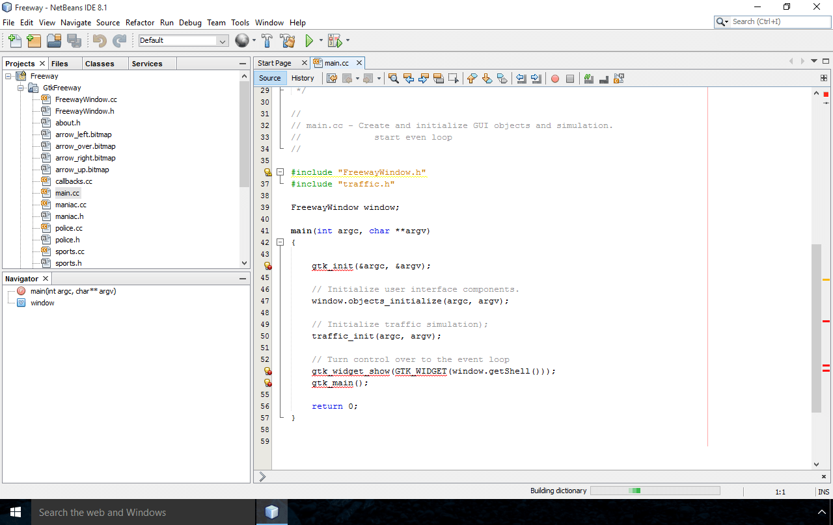Toggle highlight search results

point(437,78)
